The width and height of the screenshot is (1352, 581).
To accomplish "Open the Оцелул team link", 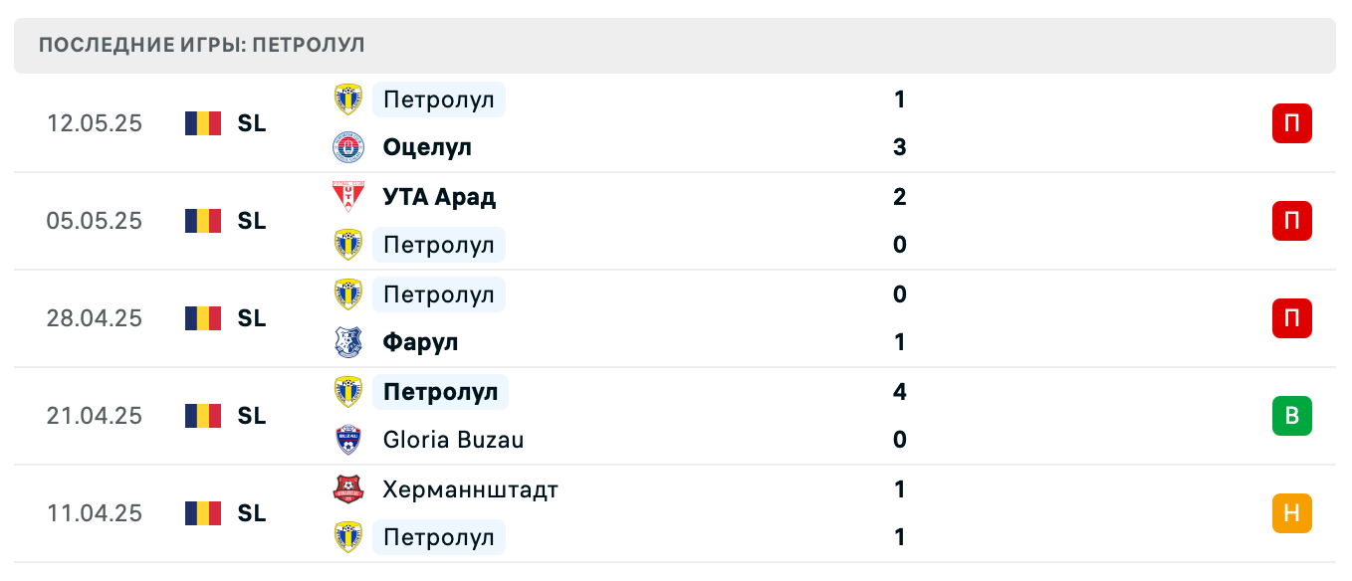I will click(427, 147).
